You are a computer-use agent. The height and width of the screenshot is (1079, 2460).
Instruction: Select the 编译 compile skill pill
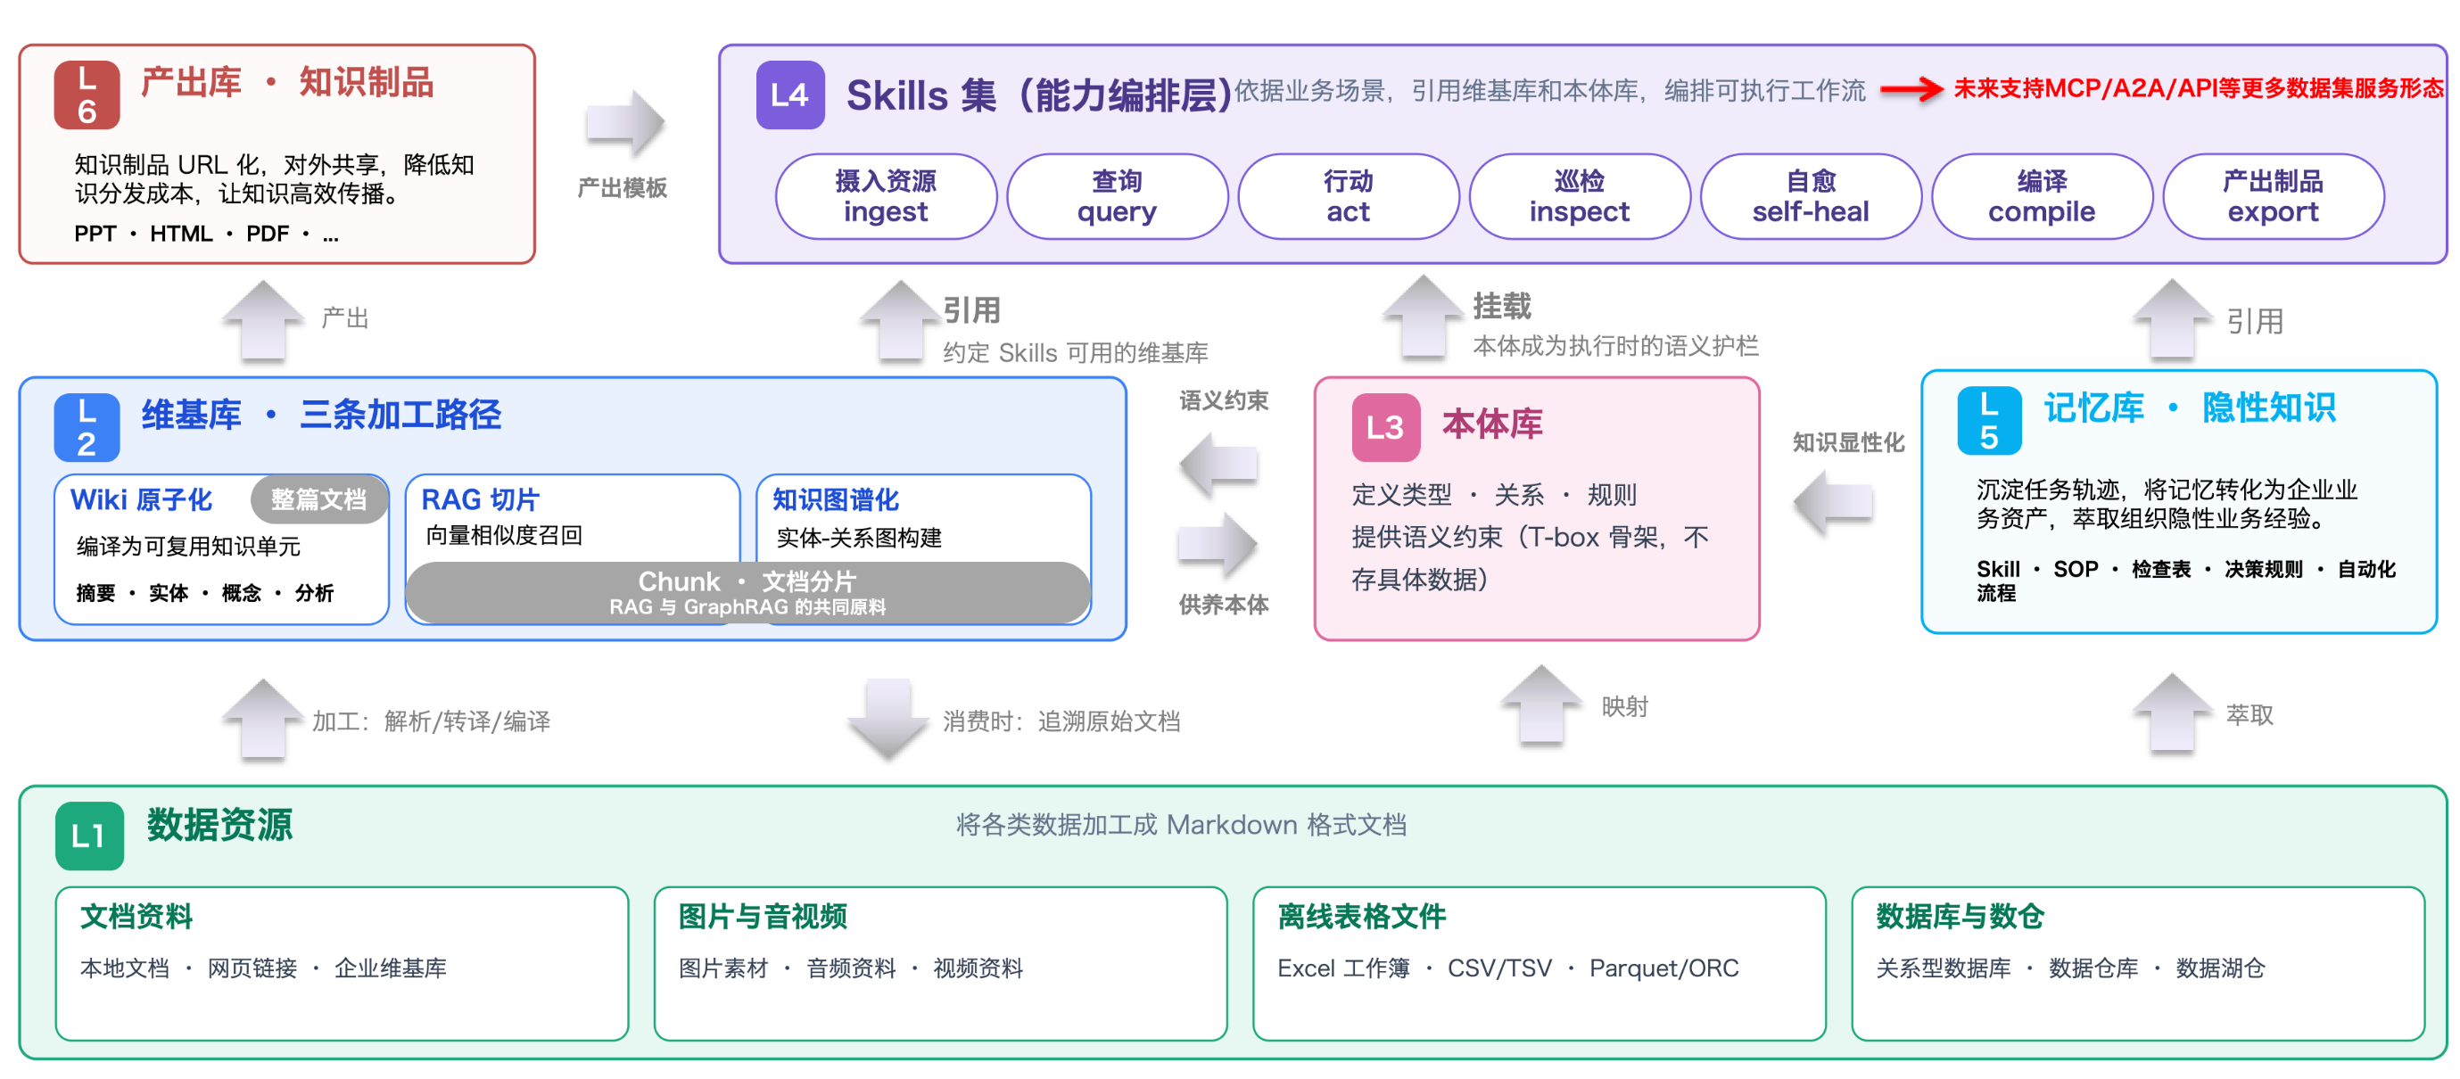[x=2042, y=196]
